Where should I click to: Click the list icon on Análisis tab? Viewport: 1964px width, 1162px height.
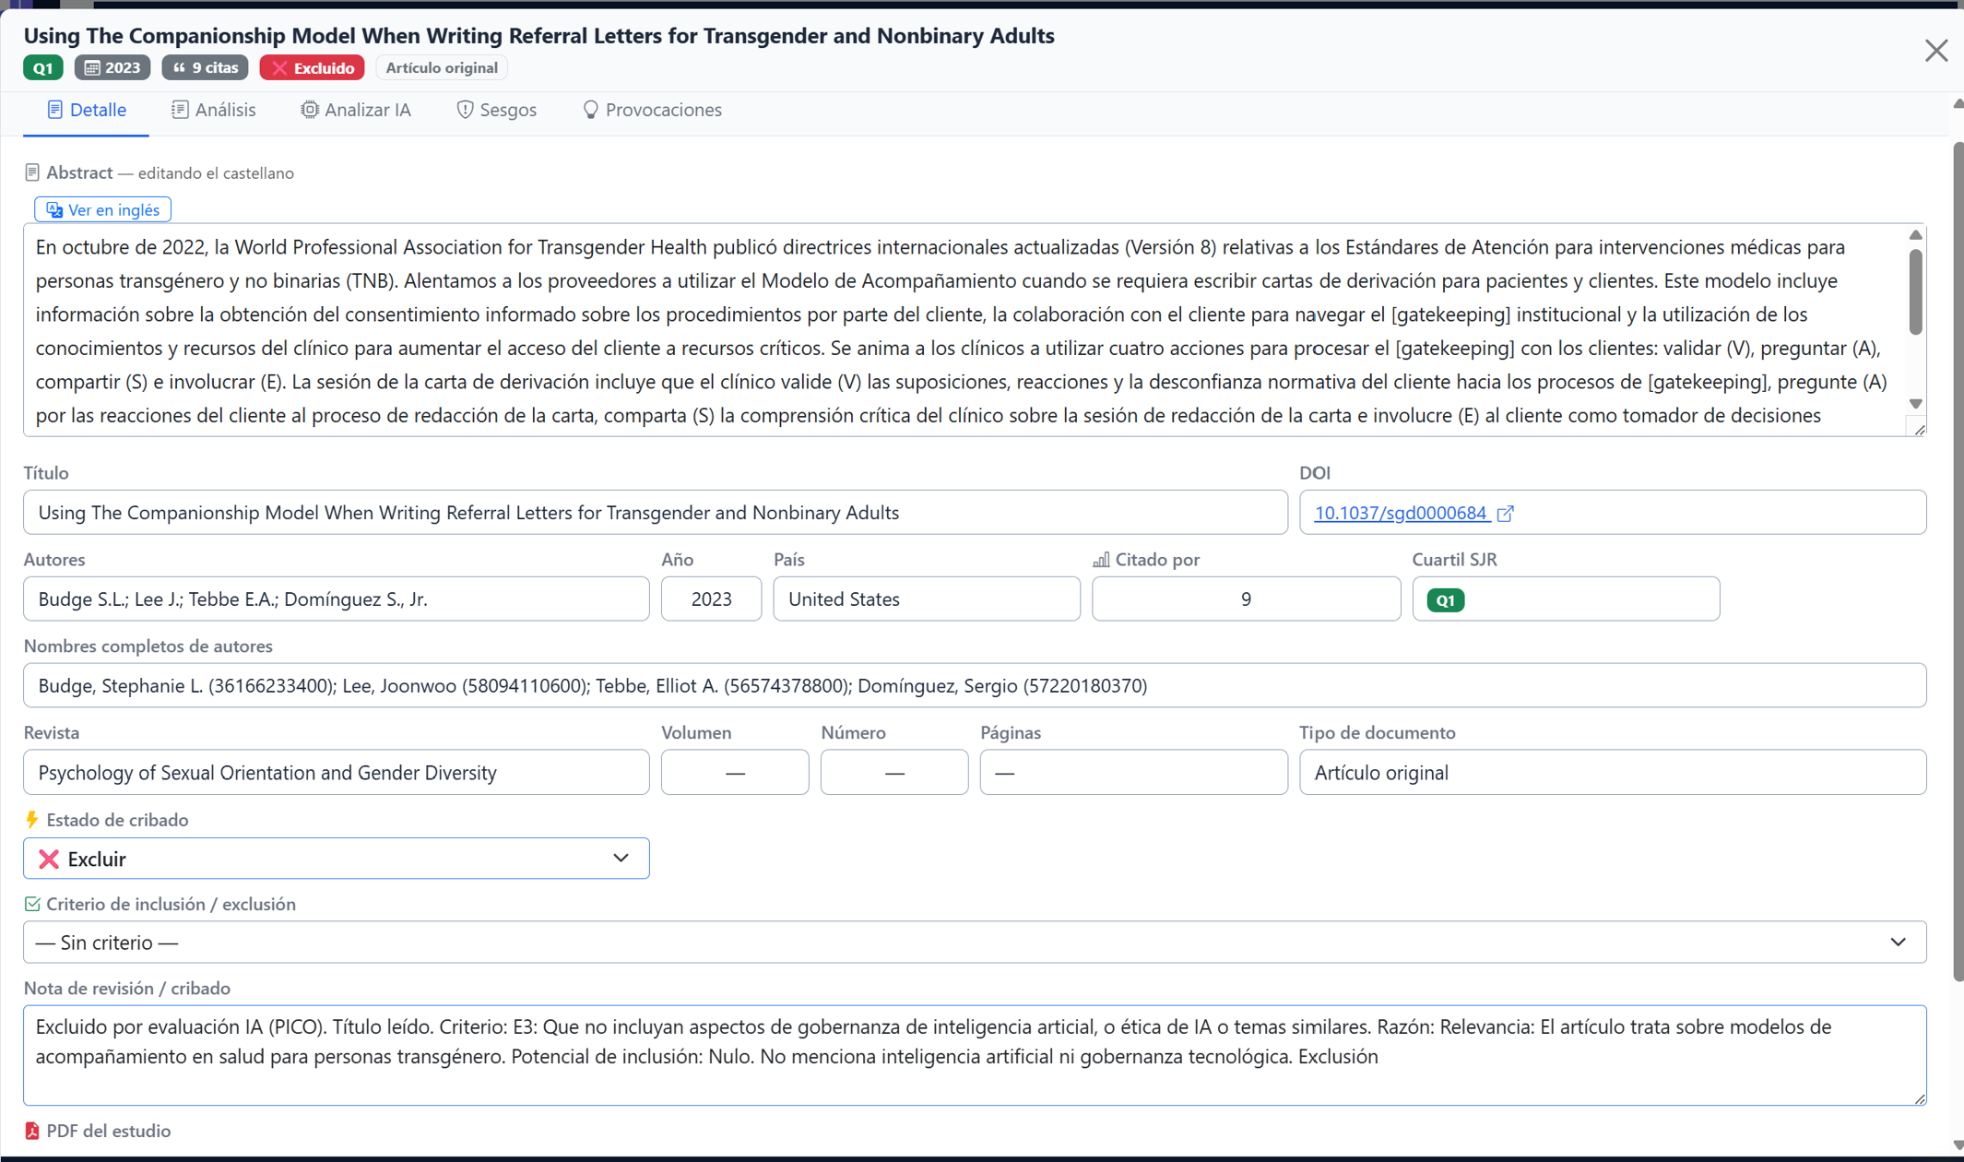(x=180, y=110)
